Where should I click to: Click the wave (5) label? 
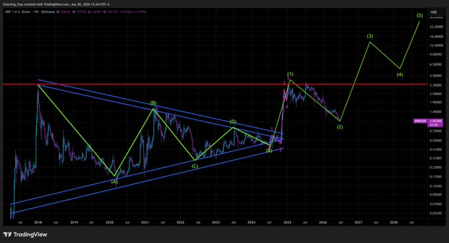click(x=419, y=15)
